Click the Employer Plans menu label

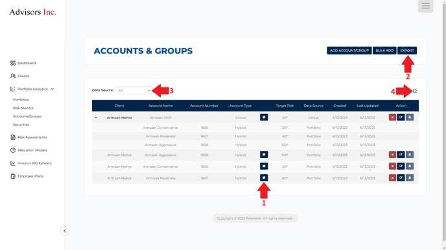tap(30, 176)
